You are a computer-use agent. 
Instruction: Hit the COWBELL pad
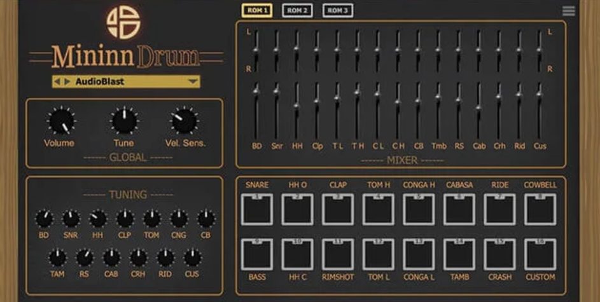(540, 210)
